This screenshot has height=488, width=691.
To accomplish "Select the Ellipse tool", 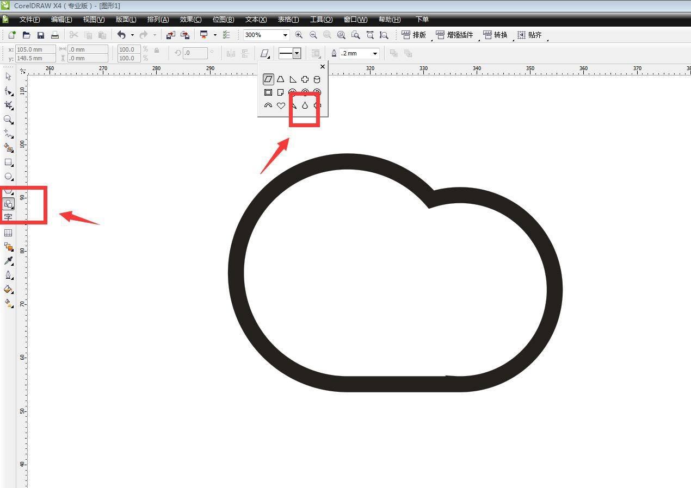I will point(8,177).
